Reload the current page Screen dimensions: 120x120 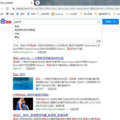(7, 8)
